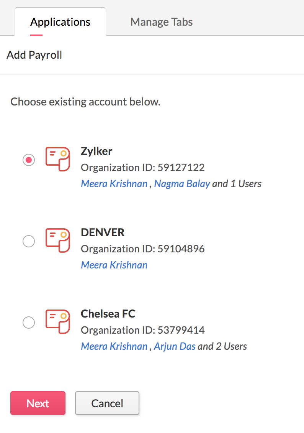
Task: Click the DENVER organization name
Action: (103, 232)
